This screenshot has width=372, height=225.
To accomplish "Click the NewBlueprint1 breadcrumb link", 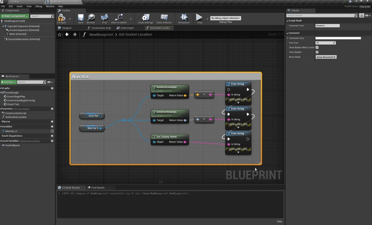I will [x=101, y=34].
